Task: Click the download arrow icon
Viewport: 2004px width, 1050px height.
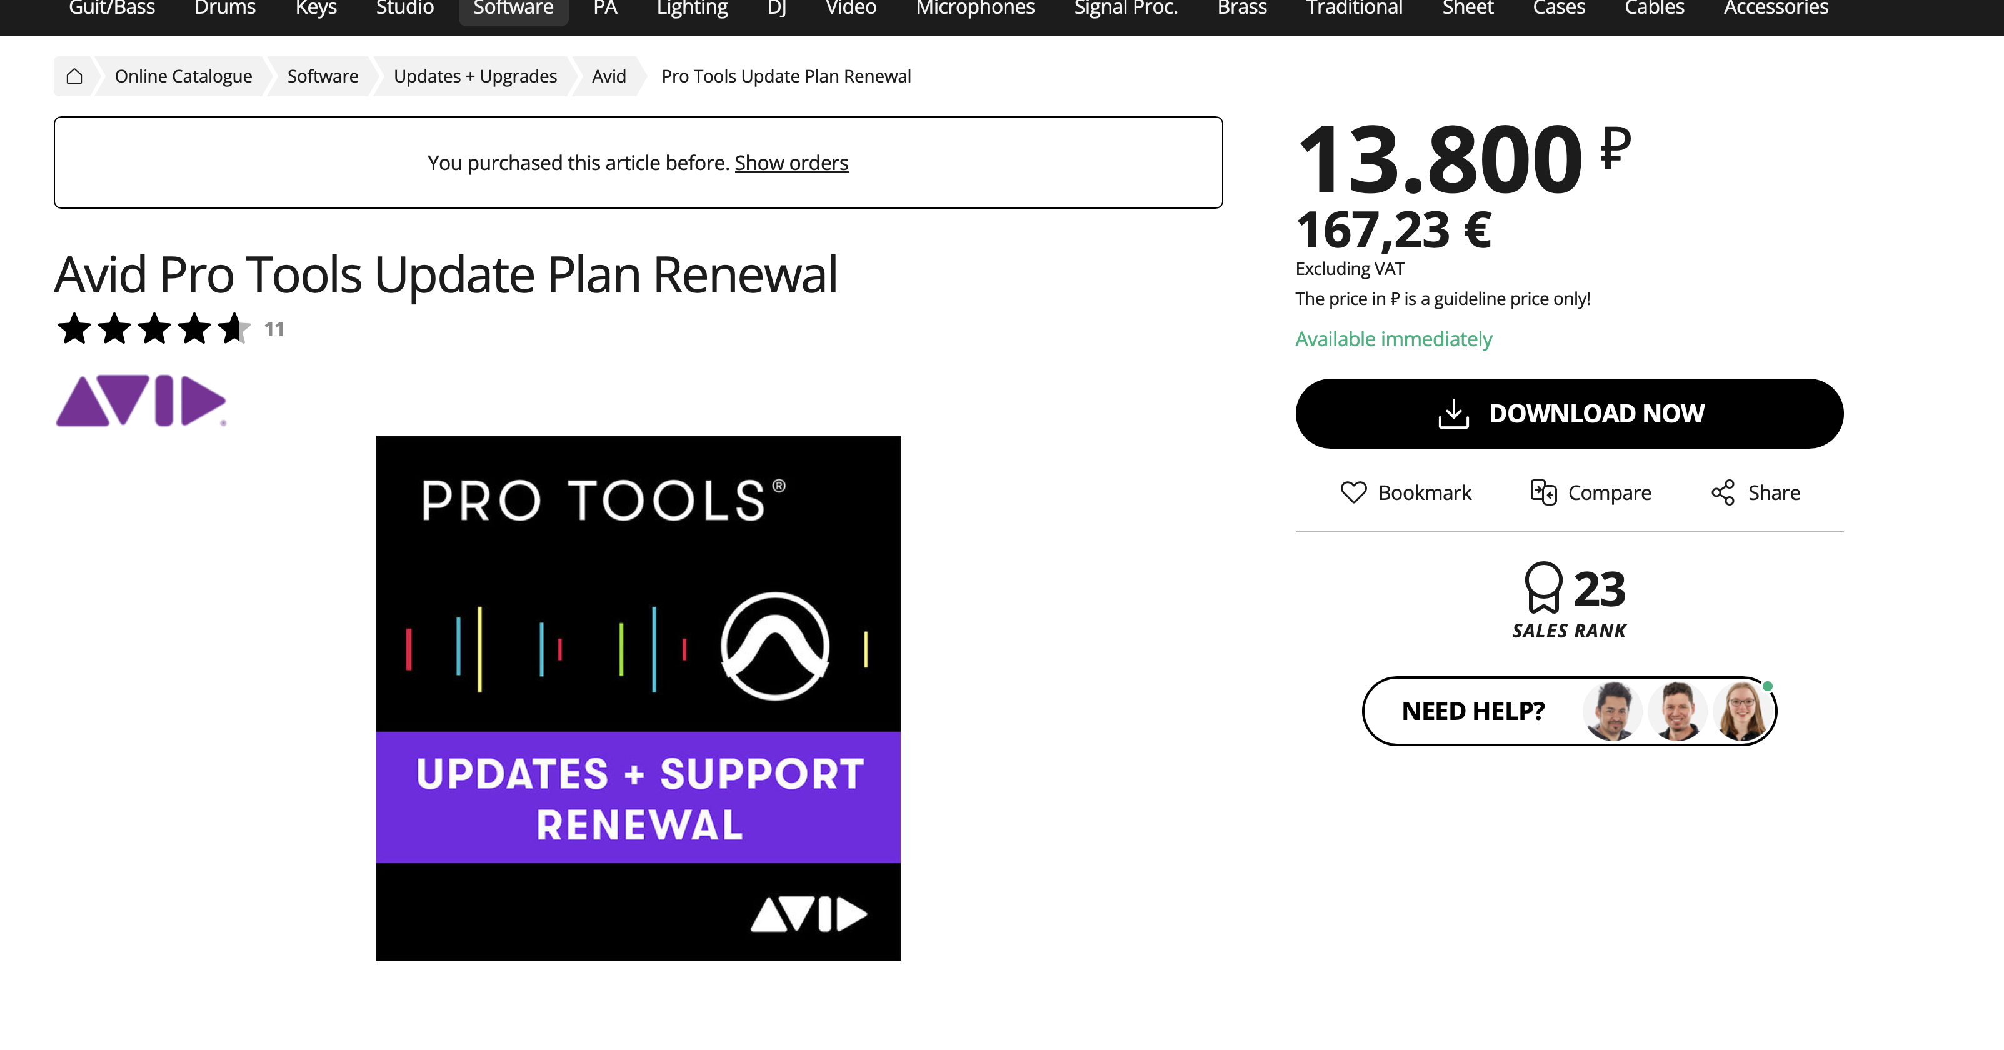Action: 1453,414
